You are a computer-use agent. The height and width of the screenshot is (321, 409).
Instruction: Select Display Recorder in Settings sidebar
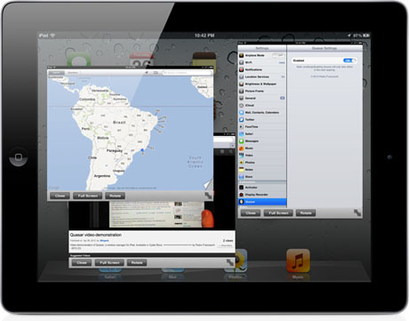262,195
